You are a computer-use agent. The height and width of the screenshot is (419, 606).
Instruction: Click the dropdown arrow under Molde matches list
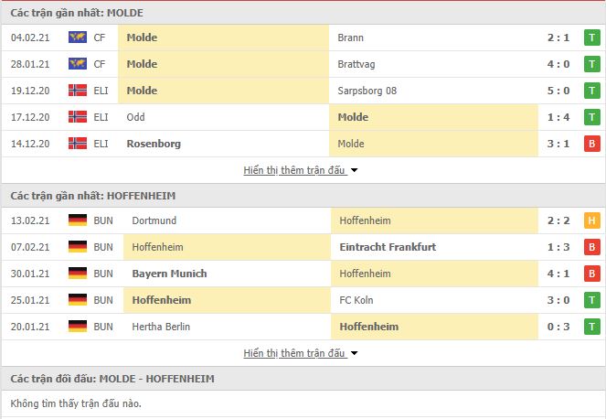coord(354,170)
